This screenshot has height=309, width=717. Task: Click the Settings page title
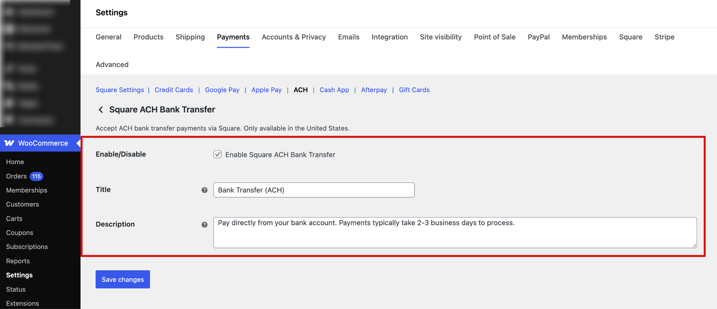[112, 13]
